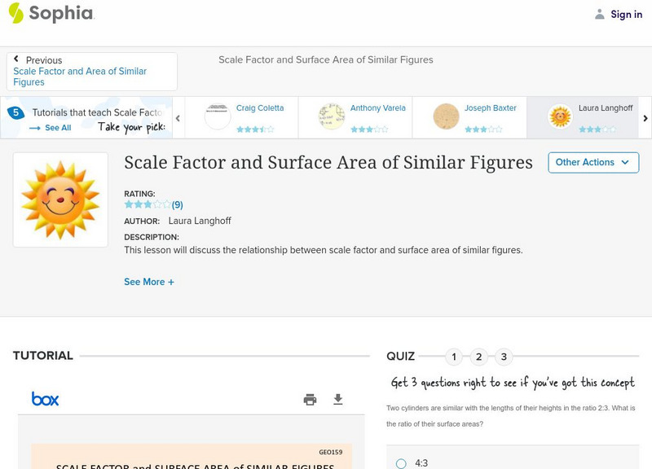Jump to quiz question 2
652x469 pixels.
(479, 357)
